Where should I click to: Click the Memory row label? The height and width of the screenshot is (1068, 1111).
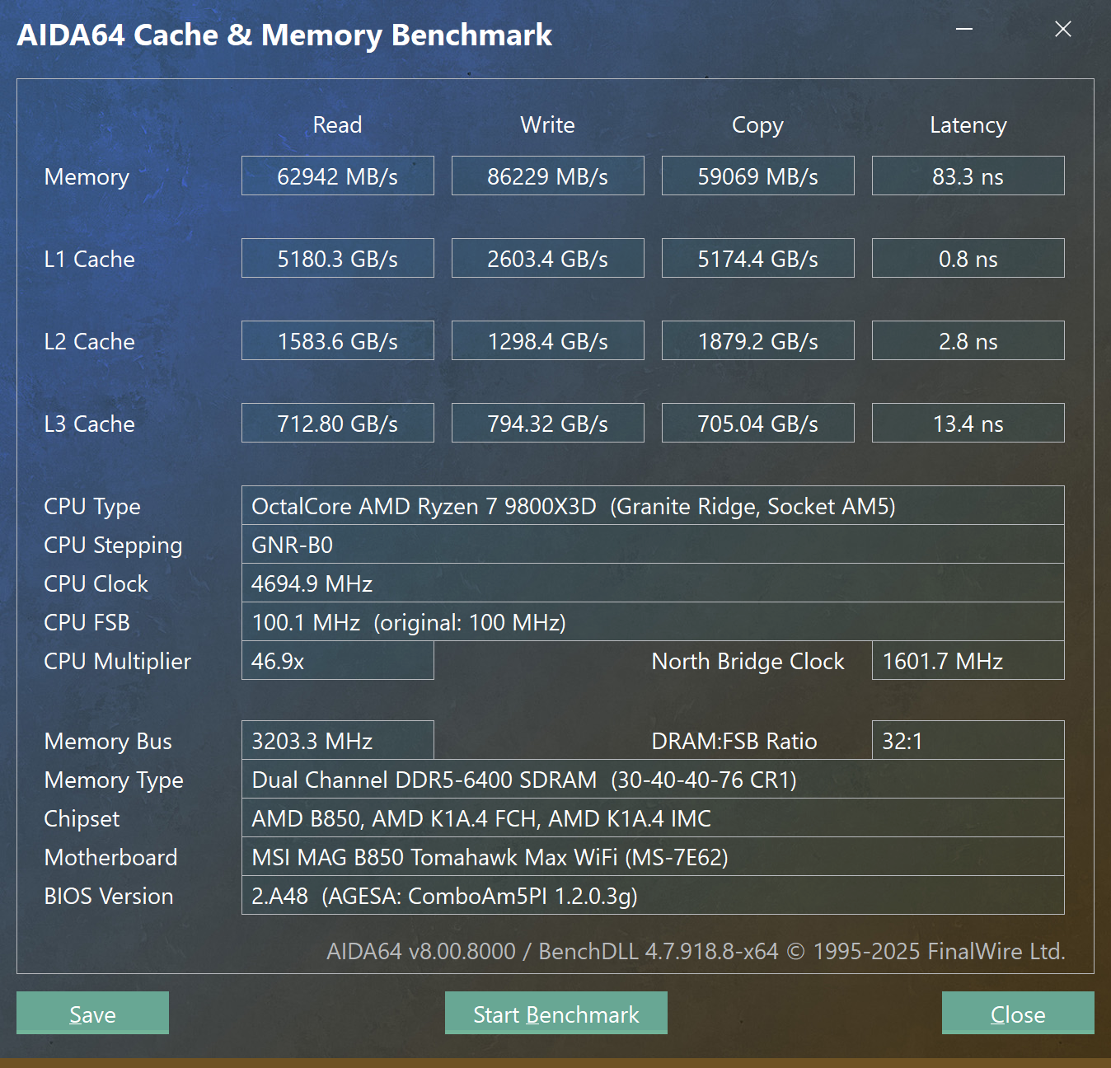click(87, 177)
